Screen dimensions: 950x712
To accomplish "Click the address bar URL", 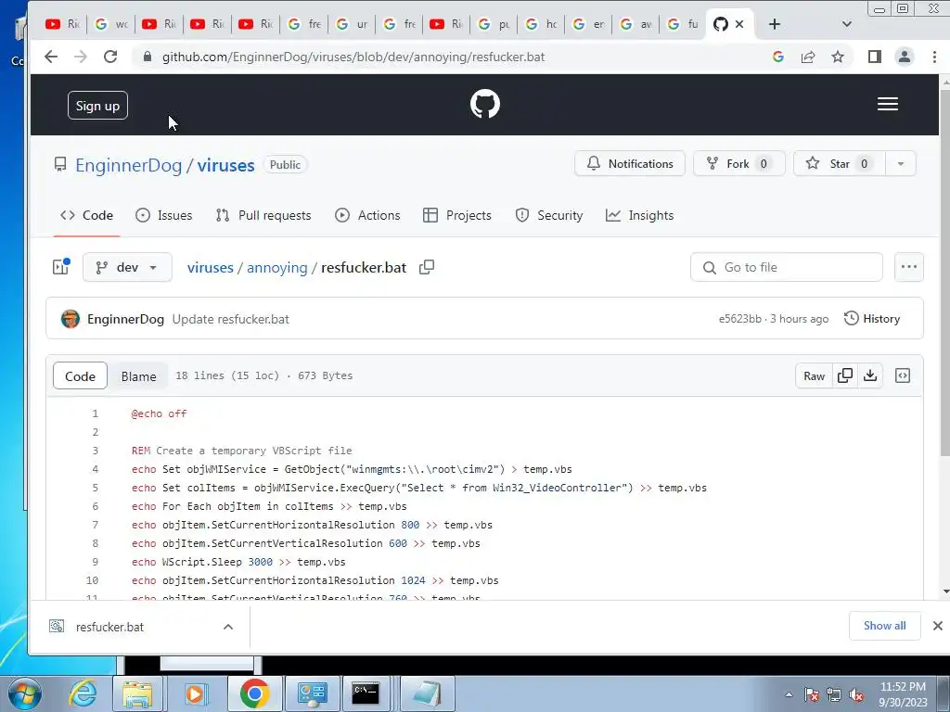I will [353, 57].
